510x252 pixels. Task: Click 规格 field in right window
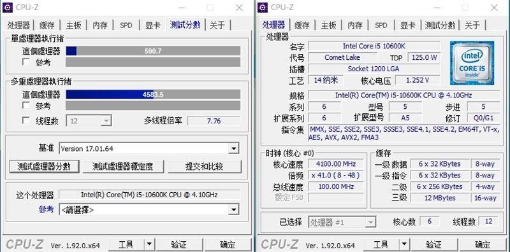click(x=404, y=95)
